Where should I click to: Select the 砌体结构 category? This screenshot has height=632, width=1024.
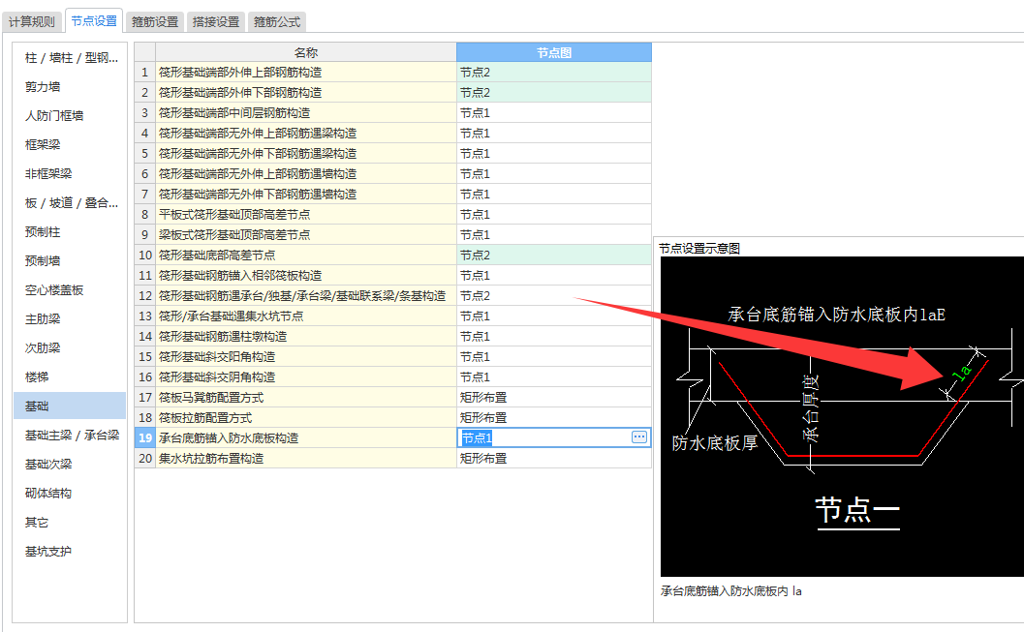pos(71,493)
